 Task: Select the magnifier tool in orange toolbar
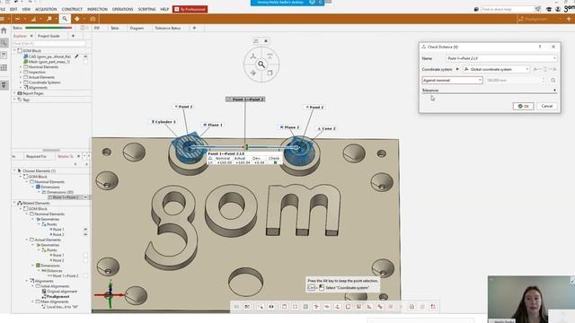pyautogui.click(x=65, y=19)
